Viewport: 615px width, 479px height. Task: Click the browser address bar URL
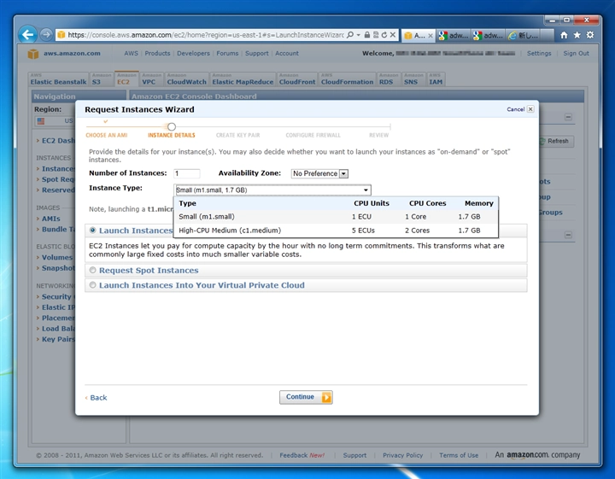coord(206,35)
